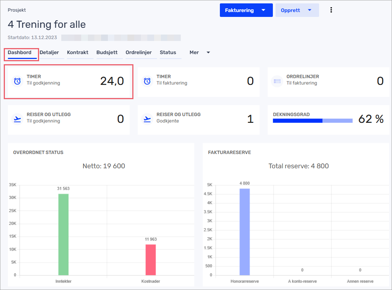Click airplane icon beside Godkjente reiser
The image size is (392, 290).
pyautogui.click(x=147, y=119)
